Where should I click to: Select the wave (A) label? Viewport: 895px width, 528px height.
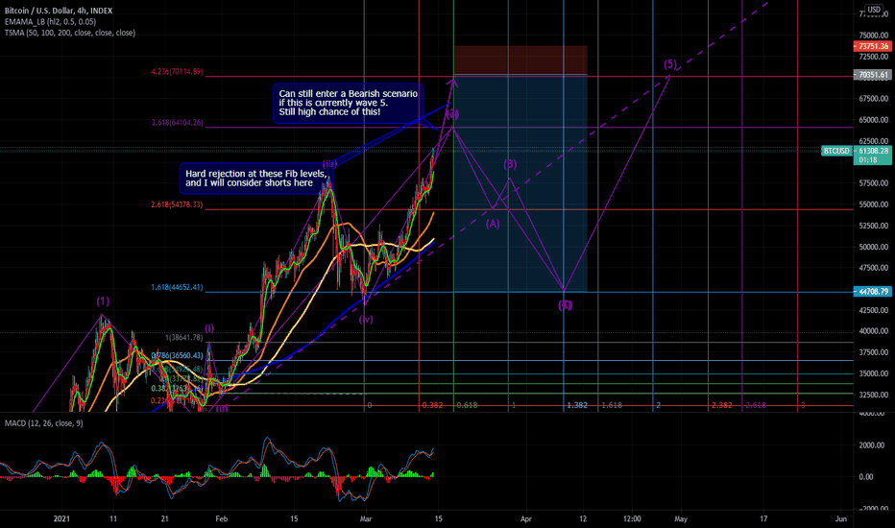coord(493,224)
